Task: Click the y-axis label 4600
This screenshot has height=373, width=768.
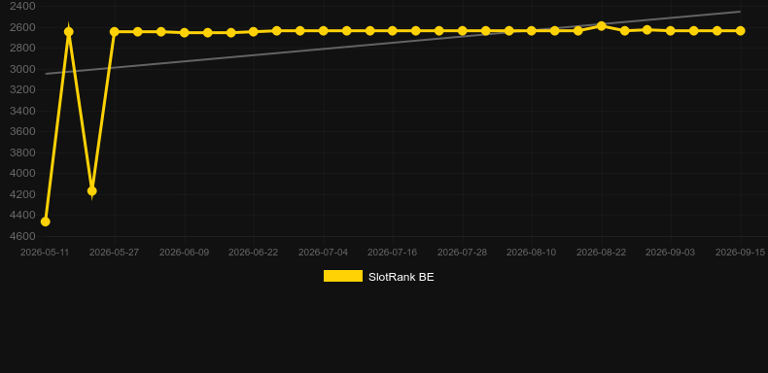Action: coord(23,236)
